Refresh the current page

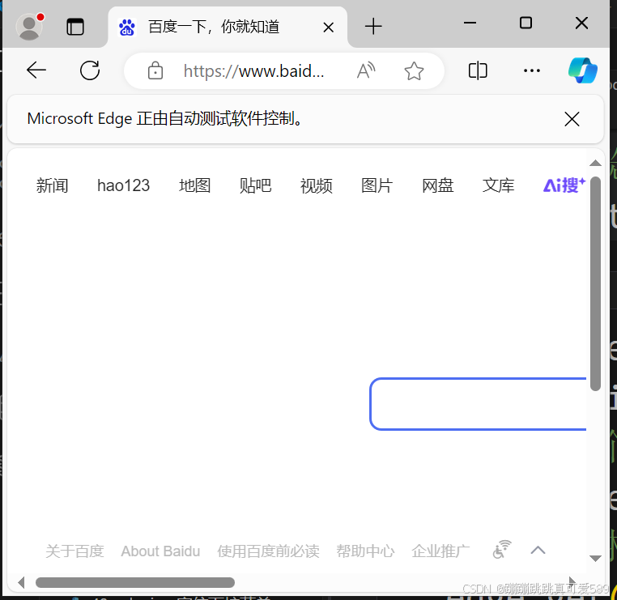tap(90, 70)
